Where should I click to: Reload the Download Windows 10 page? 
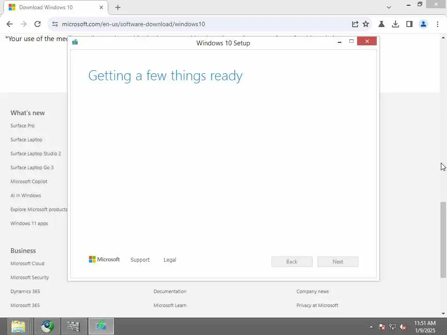click(x=38, y=24)
